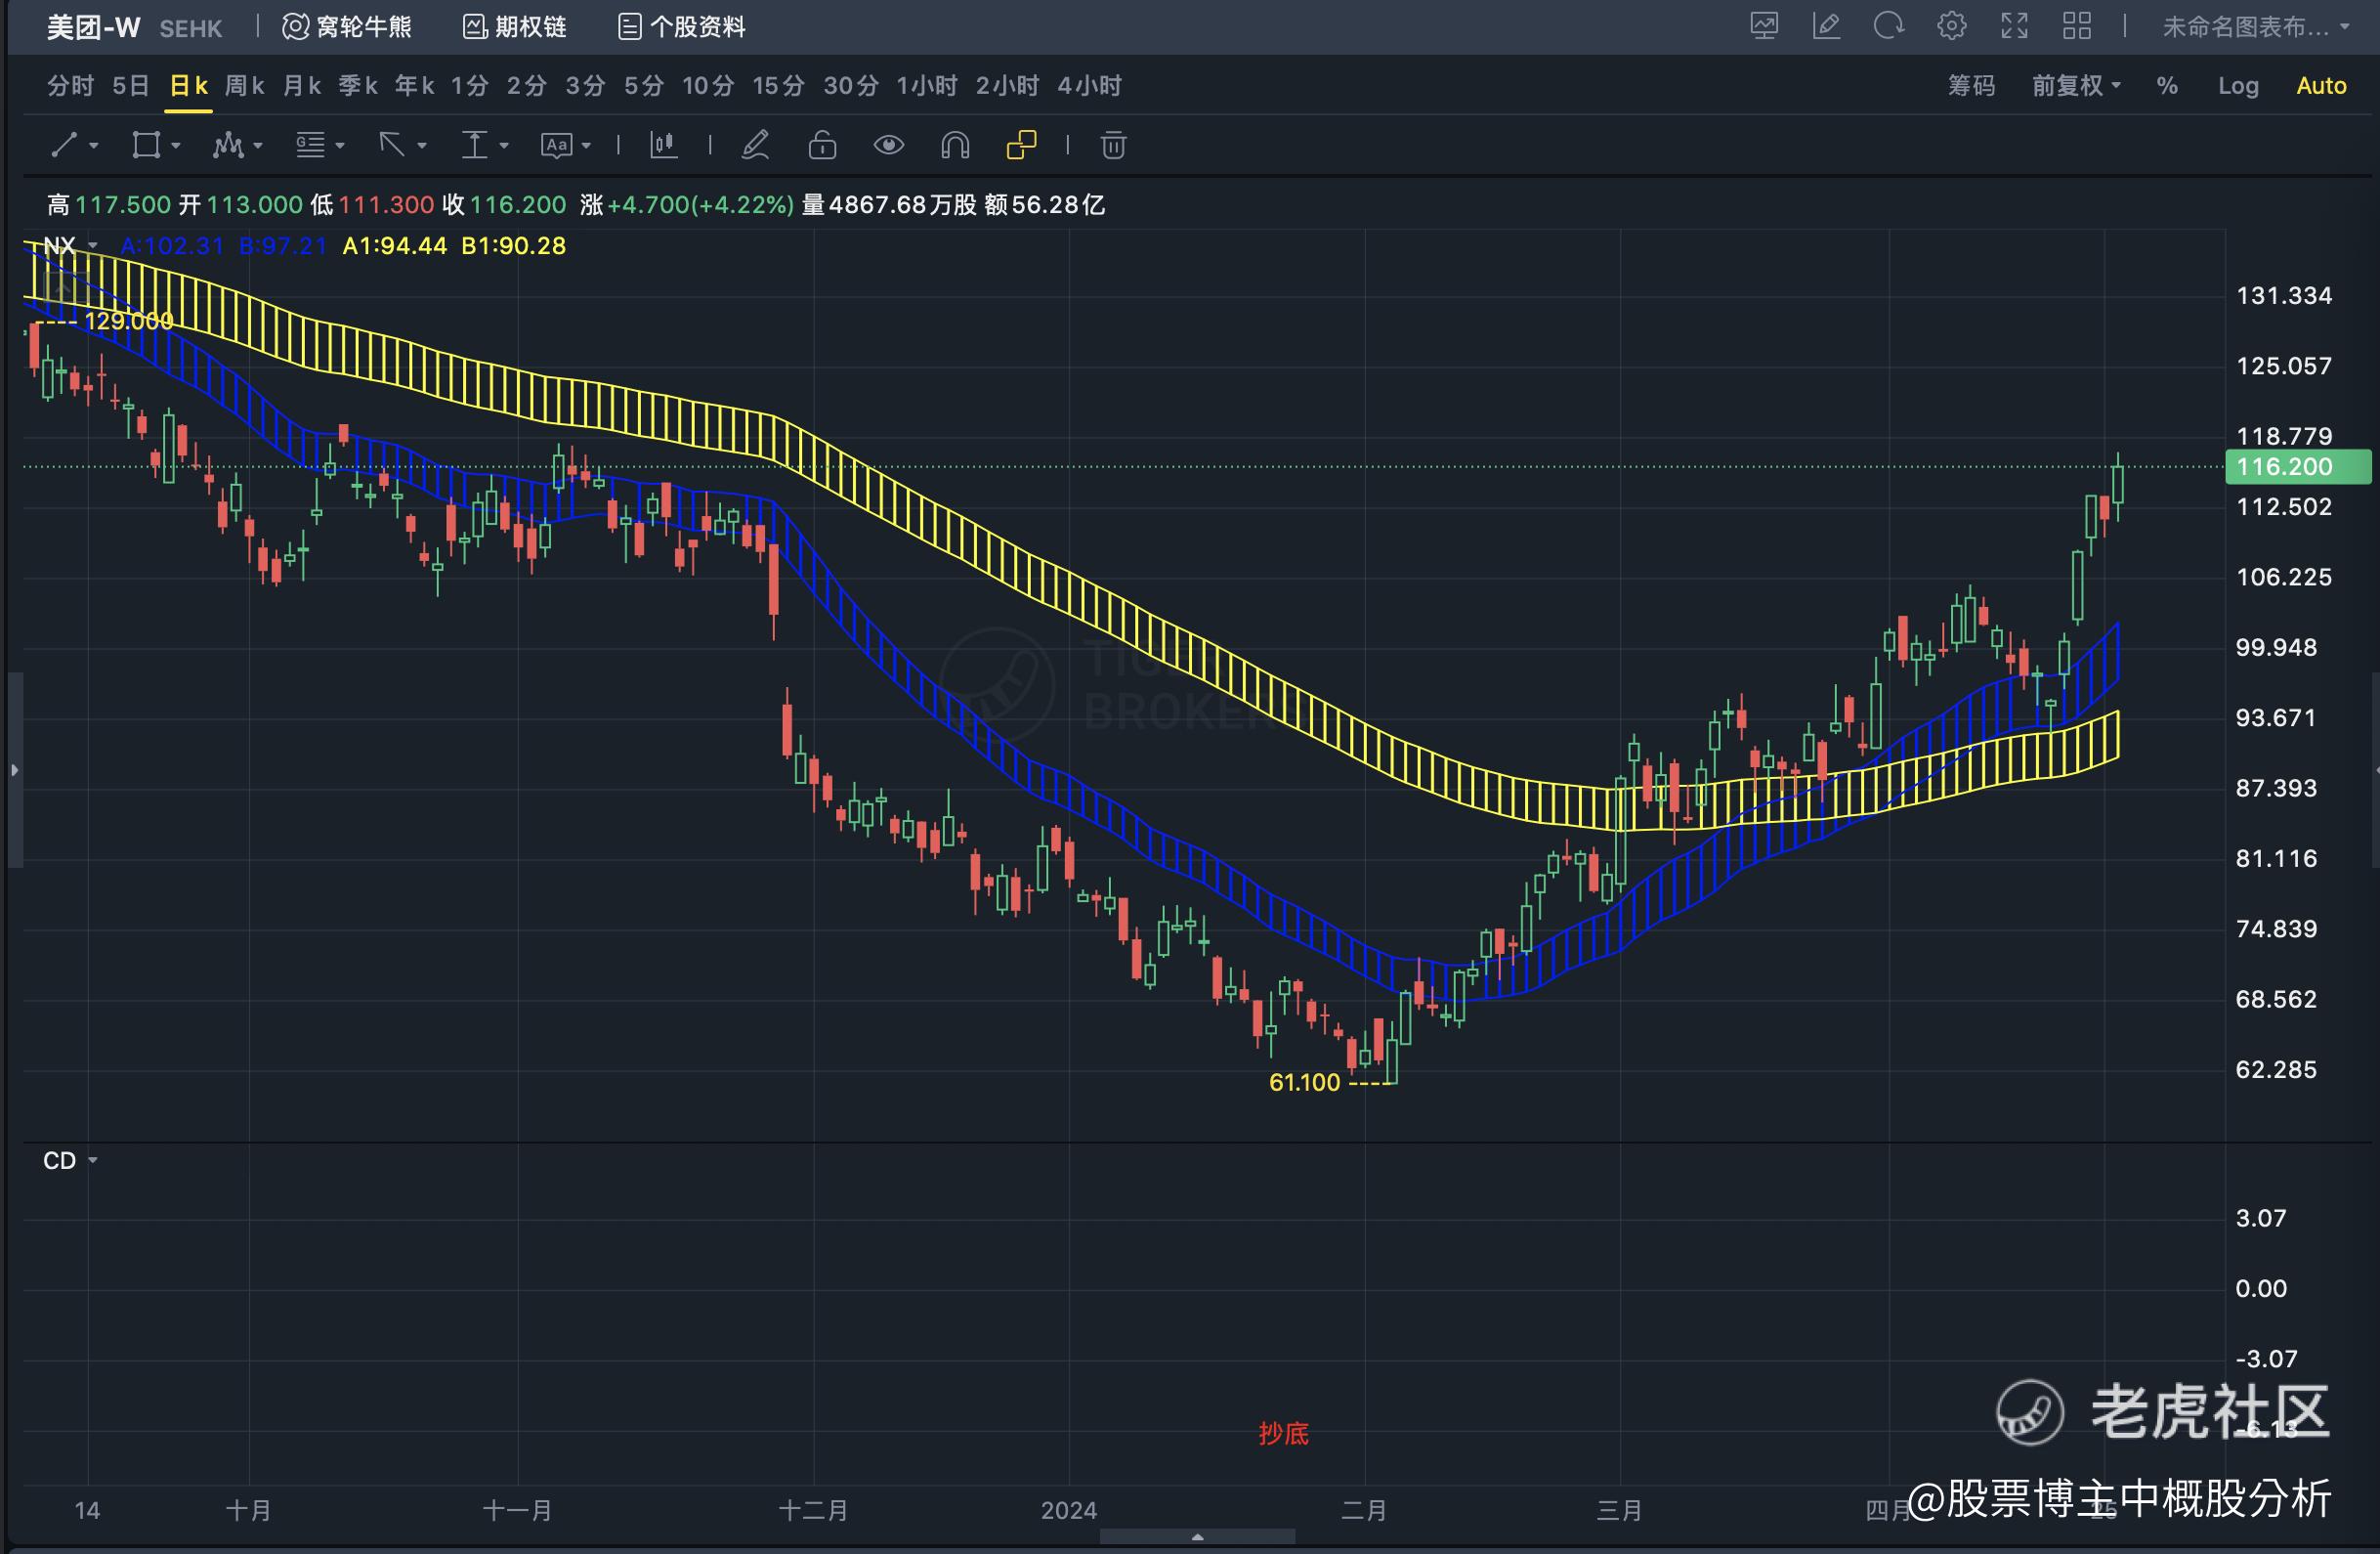Image resolution: width=2380 pixels, height=1554 pixels.
Task: Toggle magnet snap mode
Action: point(955,145)
